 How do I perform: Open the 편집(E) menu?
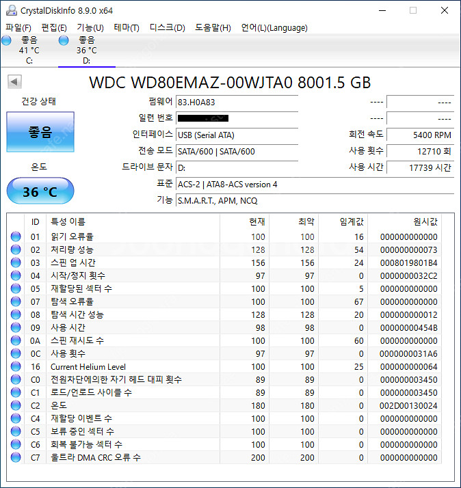[x=54, y=28]
